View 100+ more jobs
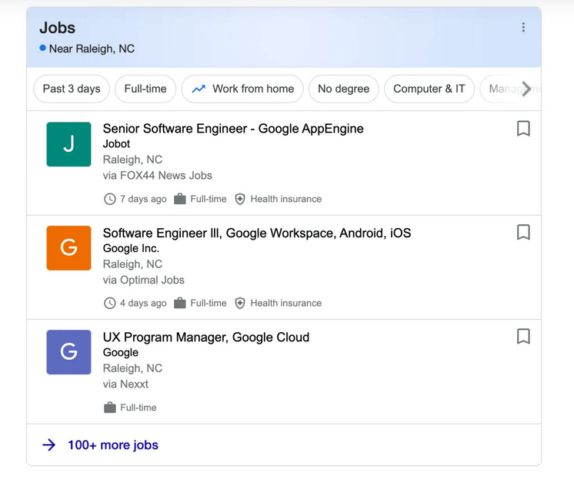Image resolution: width=574 pixels, height=477 pixels. point(113,445)
